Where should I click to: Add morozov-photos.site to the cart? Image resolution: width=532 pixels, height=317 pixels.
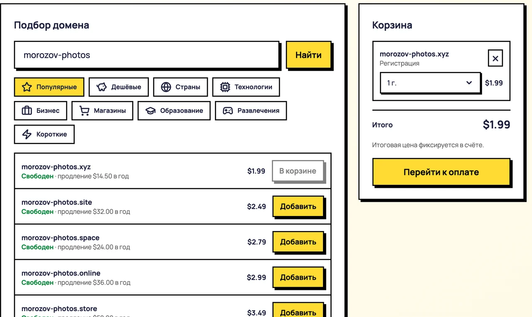298,206
